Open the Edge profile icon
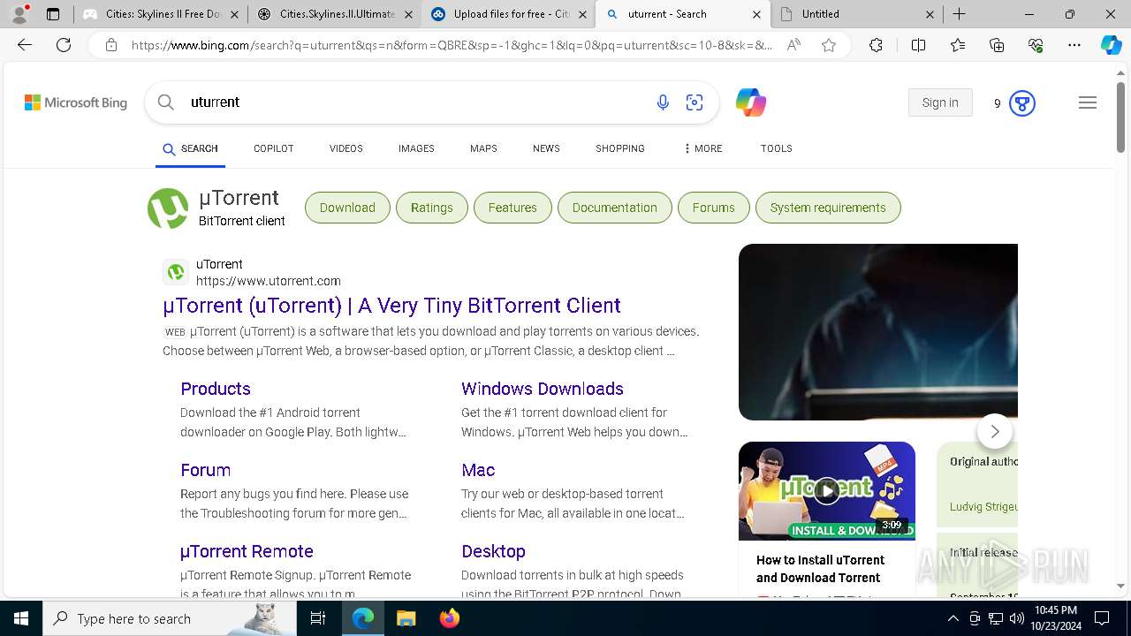 (19, 14)
